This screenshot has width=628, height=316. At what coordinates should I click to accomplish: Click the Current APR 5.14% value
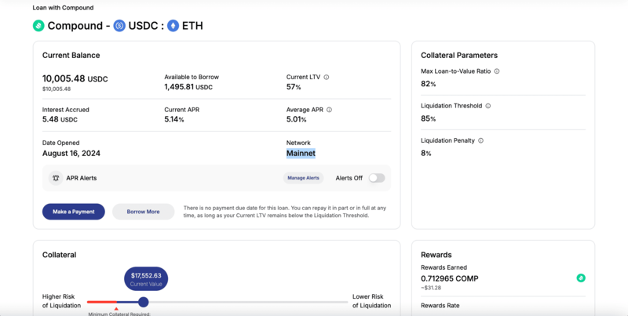173,119
